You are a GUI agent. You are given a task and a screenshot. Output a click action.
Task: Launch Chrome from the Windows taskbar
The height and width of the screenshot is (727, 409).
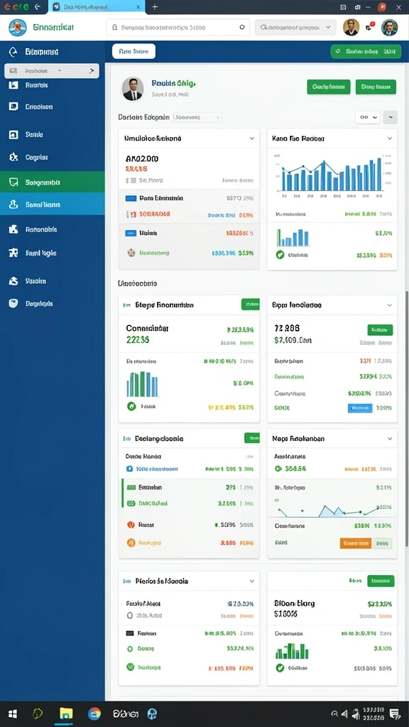94,714
